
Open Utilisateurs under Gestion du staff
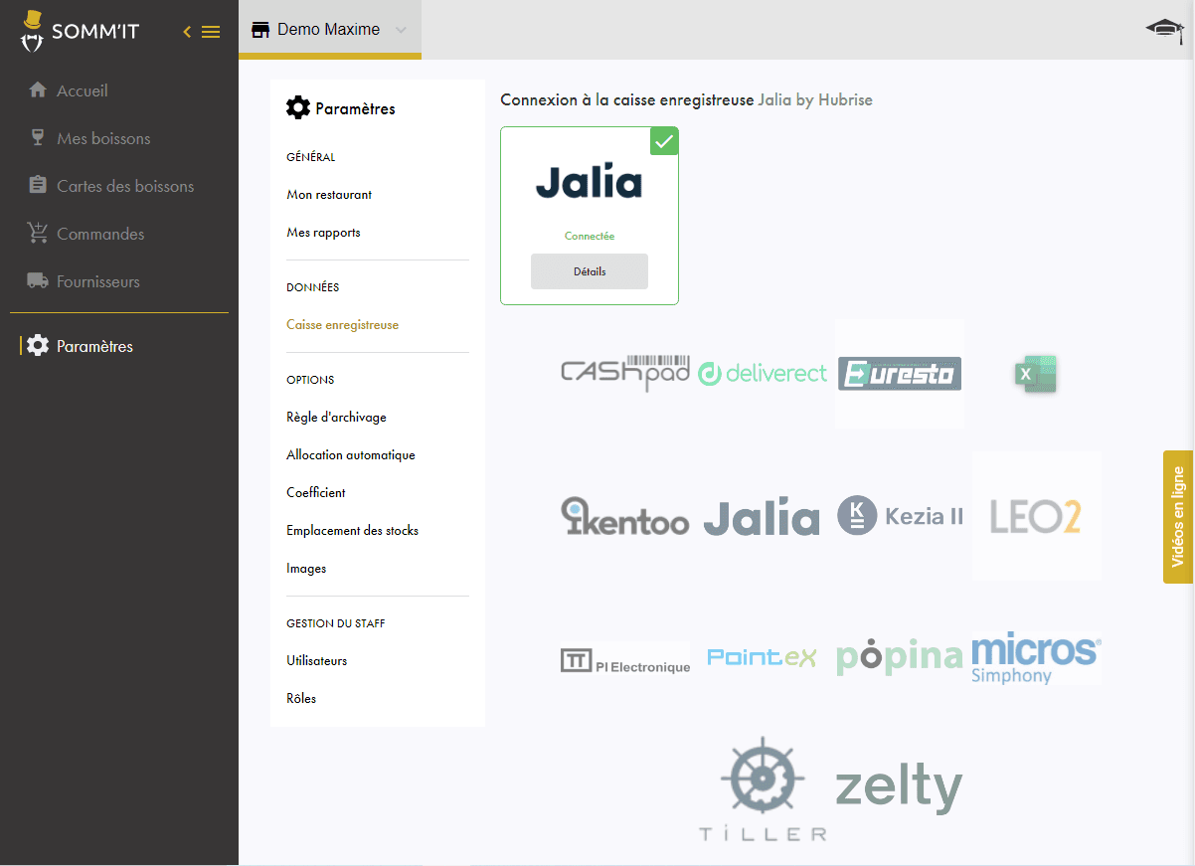316,661
